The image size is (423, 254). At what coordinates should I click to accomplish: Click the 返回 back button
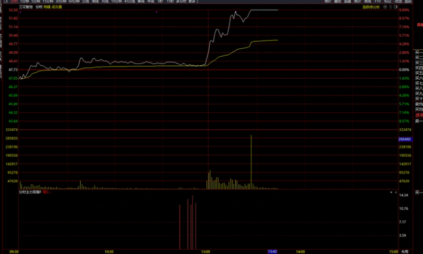pyautogui.click(x=408, y=2)
